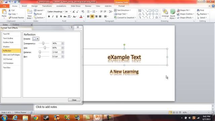Screen dimensions: 215x121
Task: Open the File tab
Action: 5,6
